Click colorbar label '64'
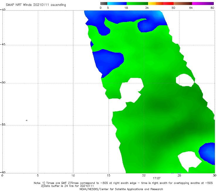The height and width of the screenshot is (191, 217). 191,8
